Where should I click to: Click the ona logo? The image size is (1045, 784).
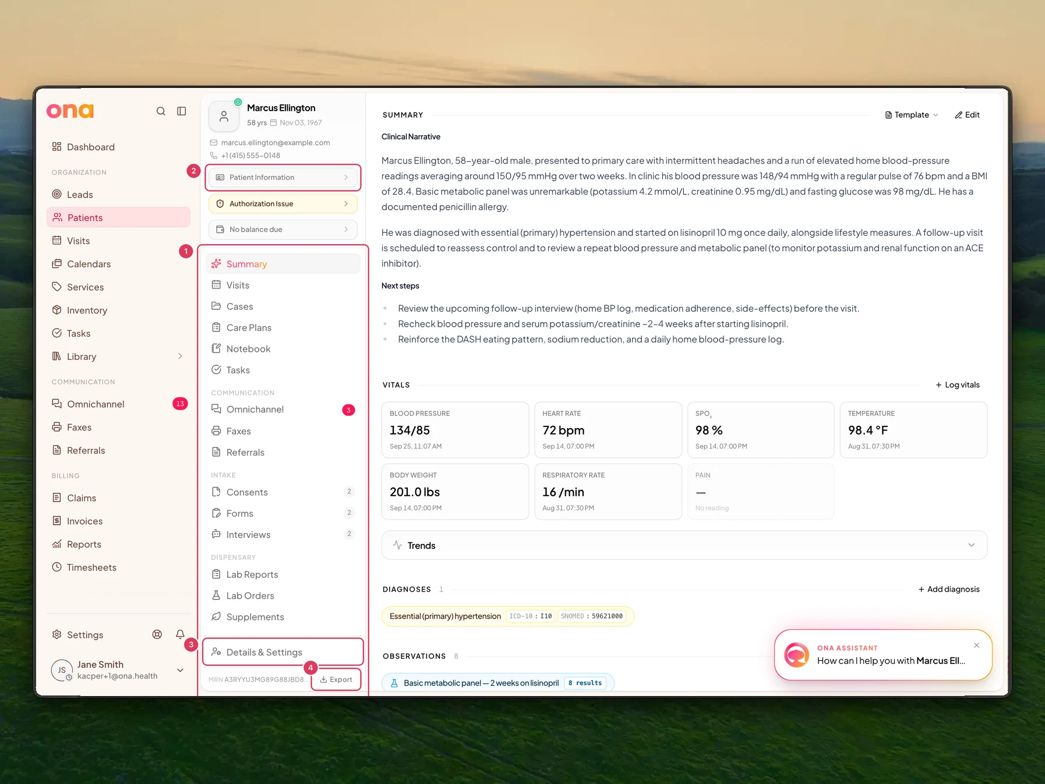(70, 111)
